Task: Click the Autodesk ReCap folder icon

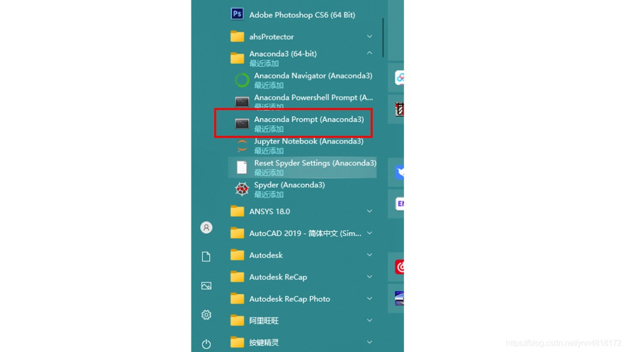Action: tap(237, 277)
